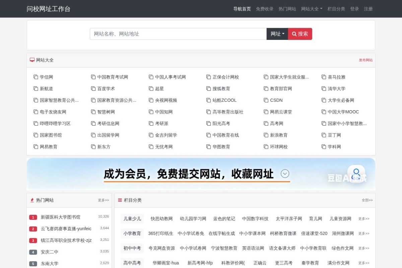Open 更多>> in the 热门网站 panel
The image size is (402, 268).
click(x=104, y=200)
